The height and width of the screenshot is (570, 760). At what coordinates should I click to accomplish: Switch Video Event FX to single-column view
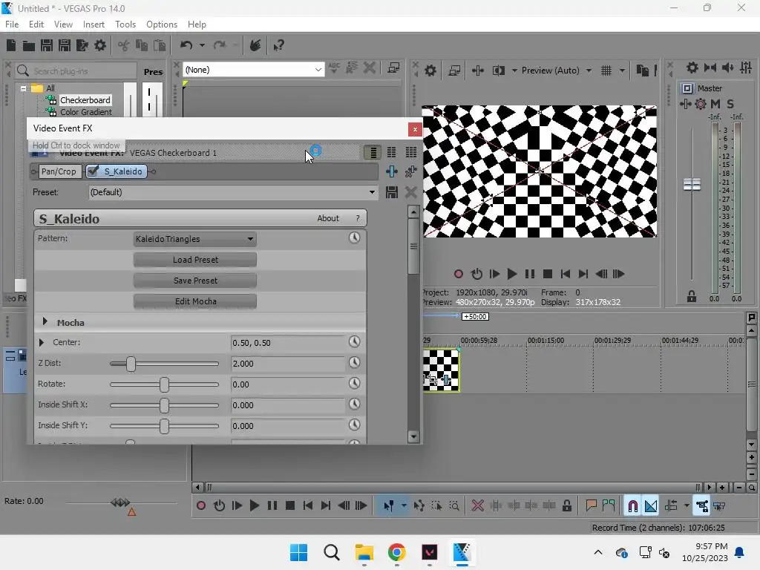[x=373, y=153]
